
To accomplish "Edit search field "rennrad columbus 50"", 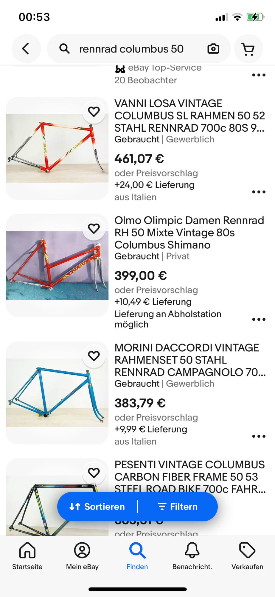I will click(131, 49).
